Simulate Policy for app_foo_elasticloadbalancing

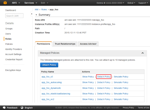121,94
